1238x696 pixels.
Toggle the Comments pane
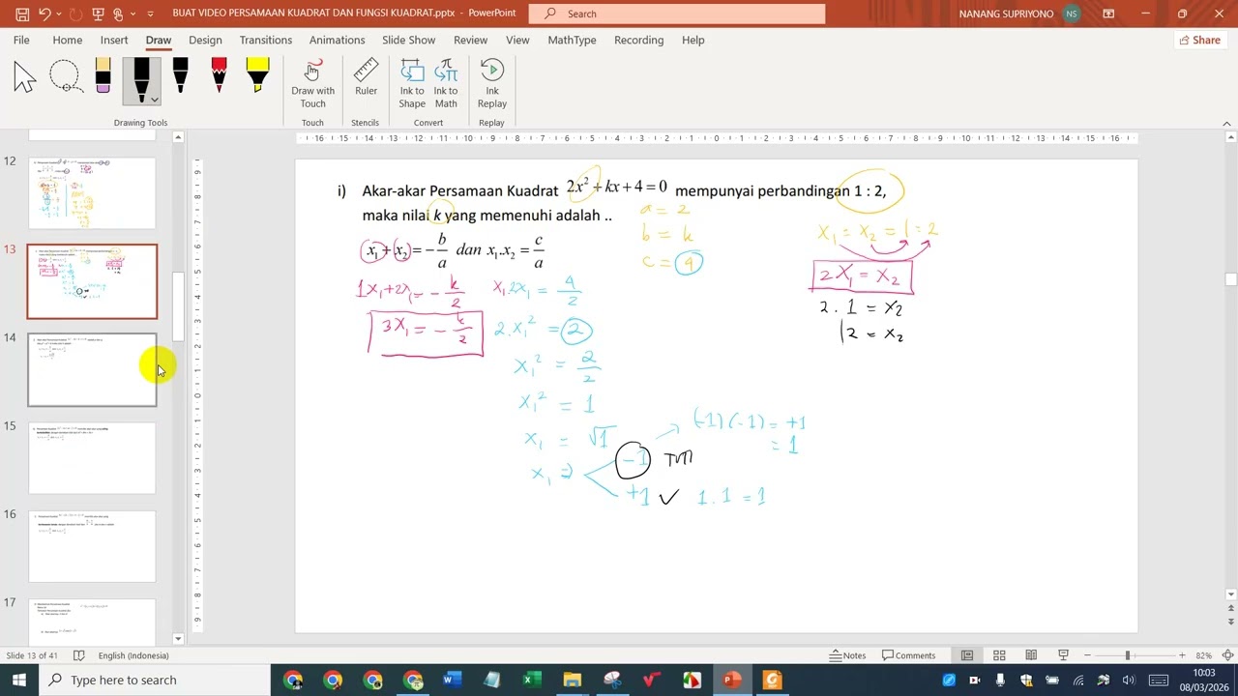[x=908, y=655]
